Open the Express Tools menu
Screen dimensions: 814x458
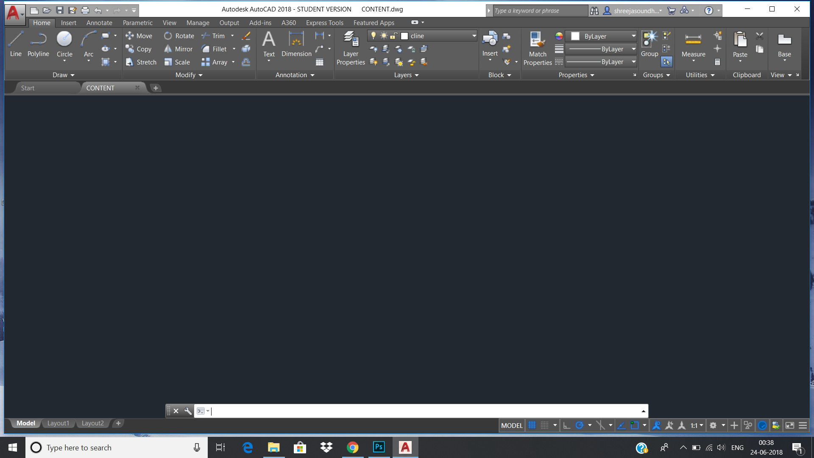click(324, 22)
